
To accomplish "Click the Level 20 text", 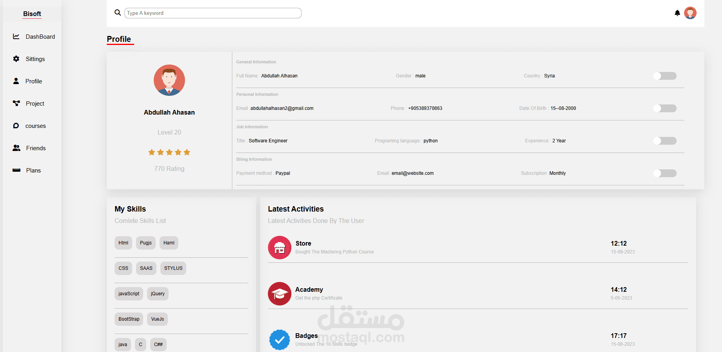I will (169, 132).
